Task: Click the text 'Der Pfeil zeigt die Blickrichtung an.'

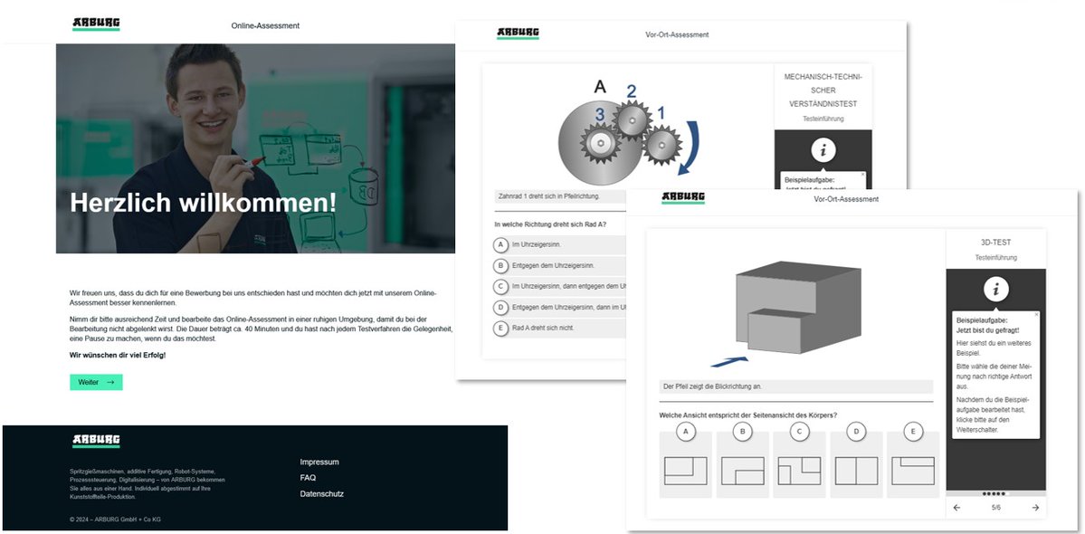Action: pos(713,386)
